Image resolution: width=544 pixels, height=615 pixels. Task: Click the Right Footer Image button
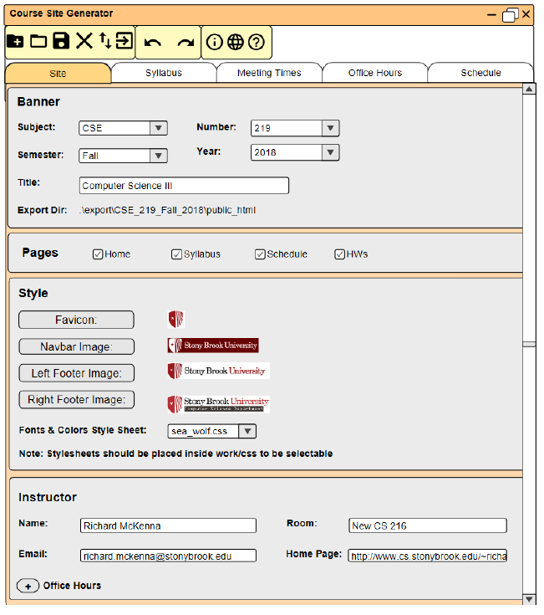[x=76, y=400]
